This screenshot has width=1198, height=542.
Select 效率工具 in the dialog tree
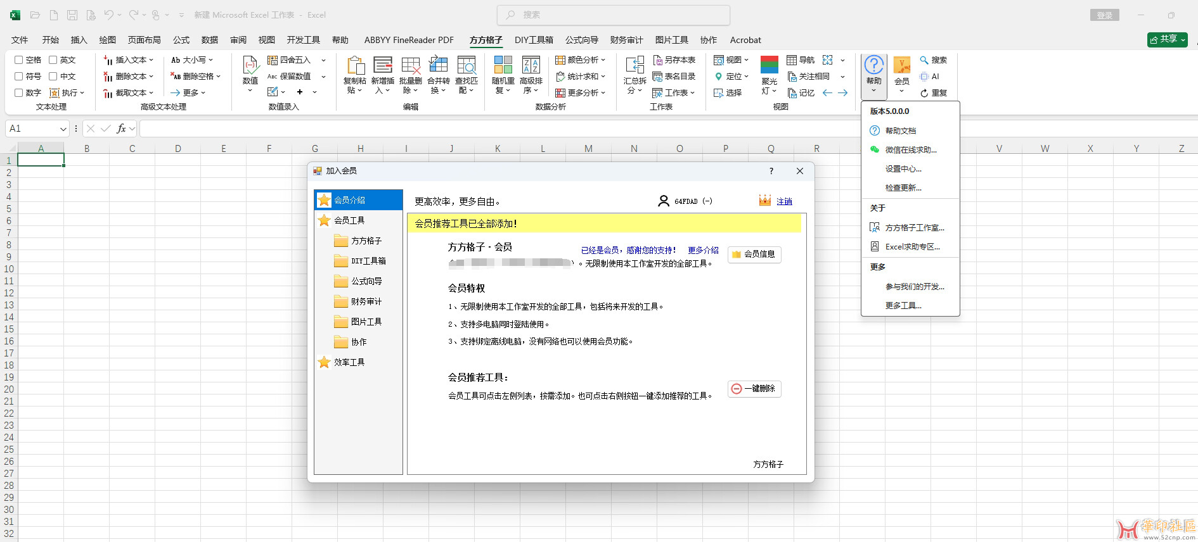pos(349,362)
